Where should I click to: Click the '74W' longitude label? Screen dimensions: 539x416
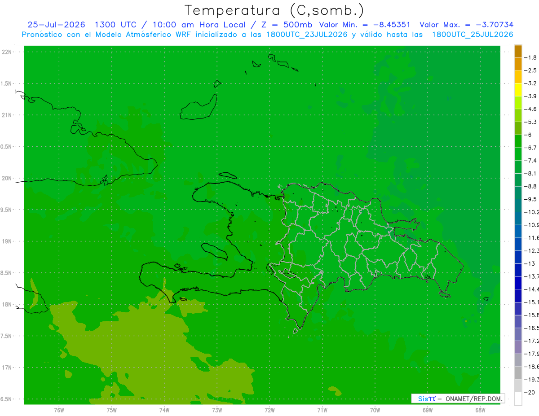coord(164,410)
